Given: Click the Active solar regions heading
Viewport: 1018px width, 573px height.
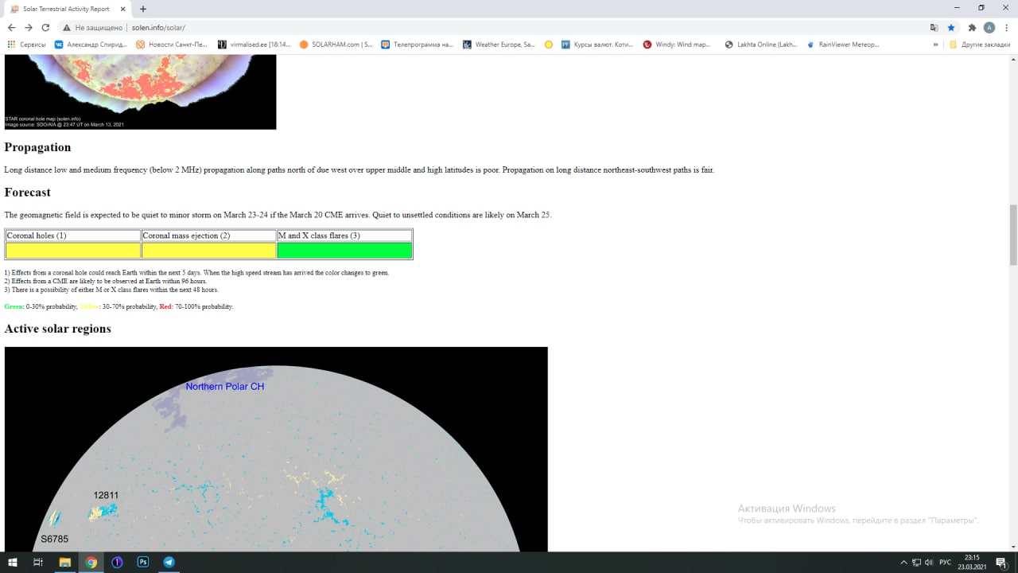Looking at the screenshot, I should coord(57,329).
